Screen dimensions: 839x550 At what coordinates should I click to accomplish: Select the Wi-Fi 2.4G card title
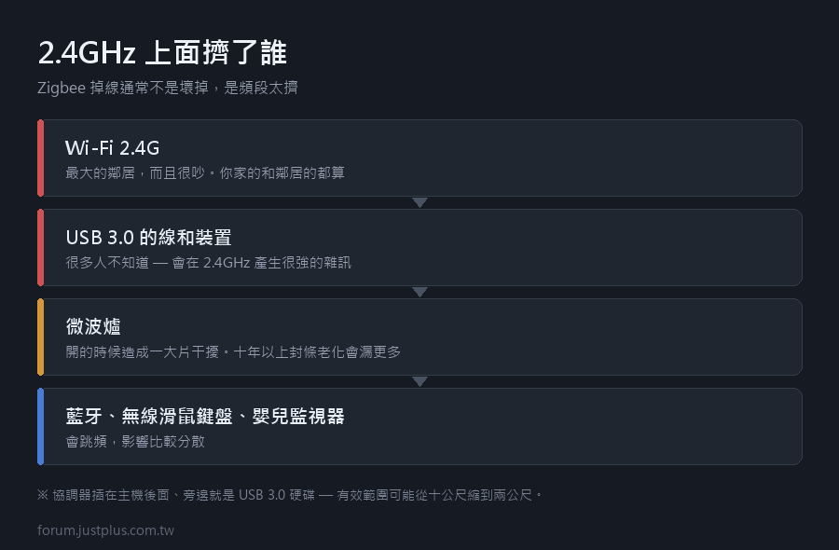pyautogui.click(x=113, y=147)
